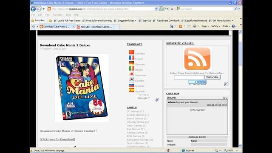Screen dimensions: 272x153
Task: Click the Live Search input box
Action: [205, 8]
